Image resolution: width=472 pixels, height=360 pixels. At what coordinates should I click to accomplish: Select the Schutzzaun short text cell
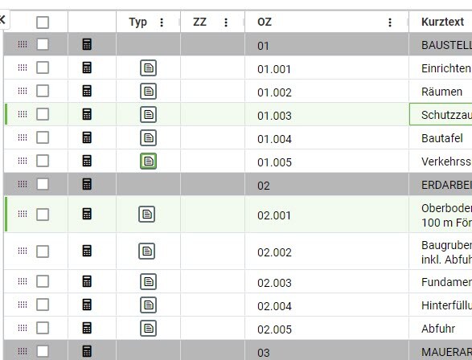441,114
